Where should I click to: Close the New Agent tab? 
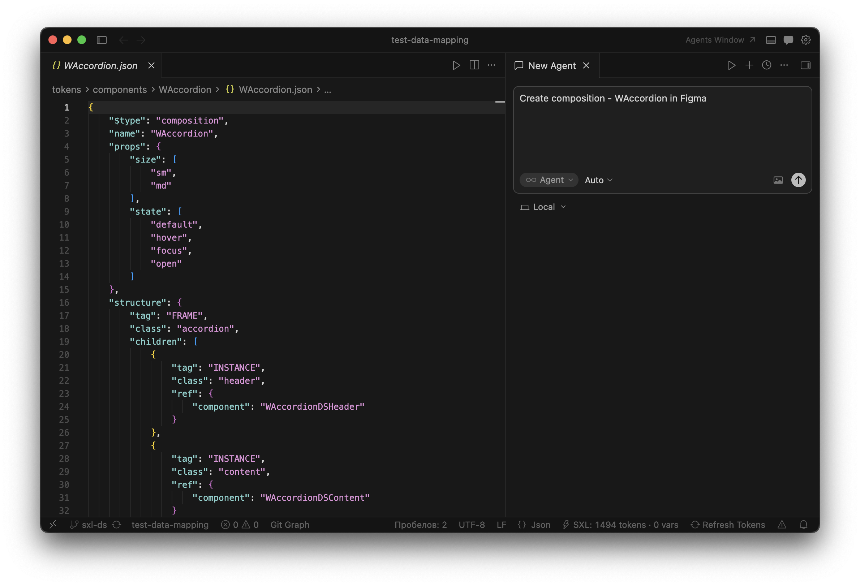pyautogui.click(x=586, y=65)
